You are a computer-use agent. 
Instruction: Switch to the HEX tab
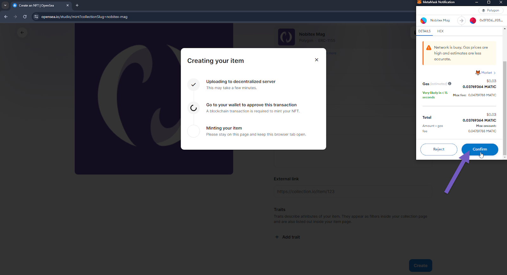point(440,31)
